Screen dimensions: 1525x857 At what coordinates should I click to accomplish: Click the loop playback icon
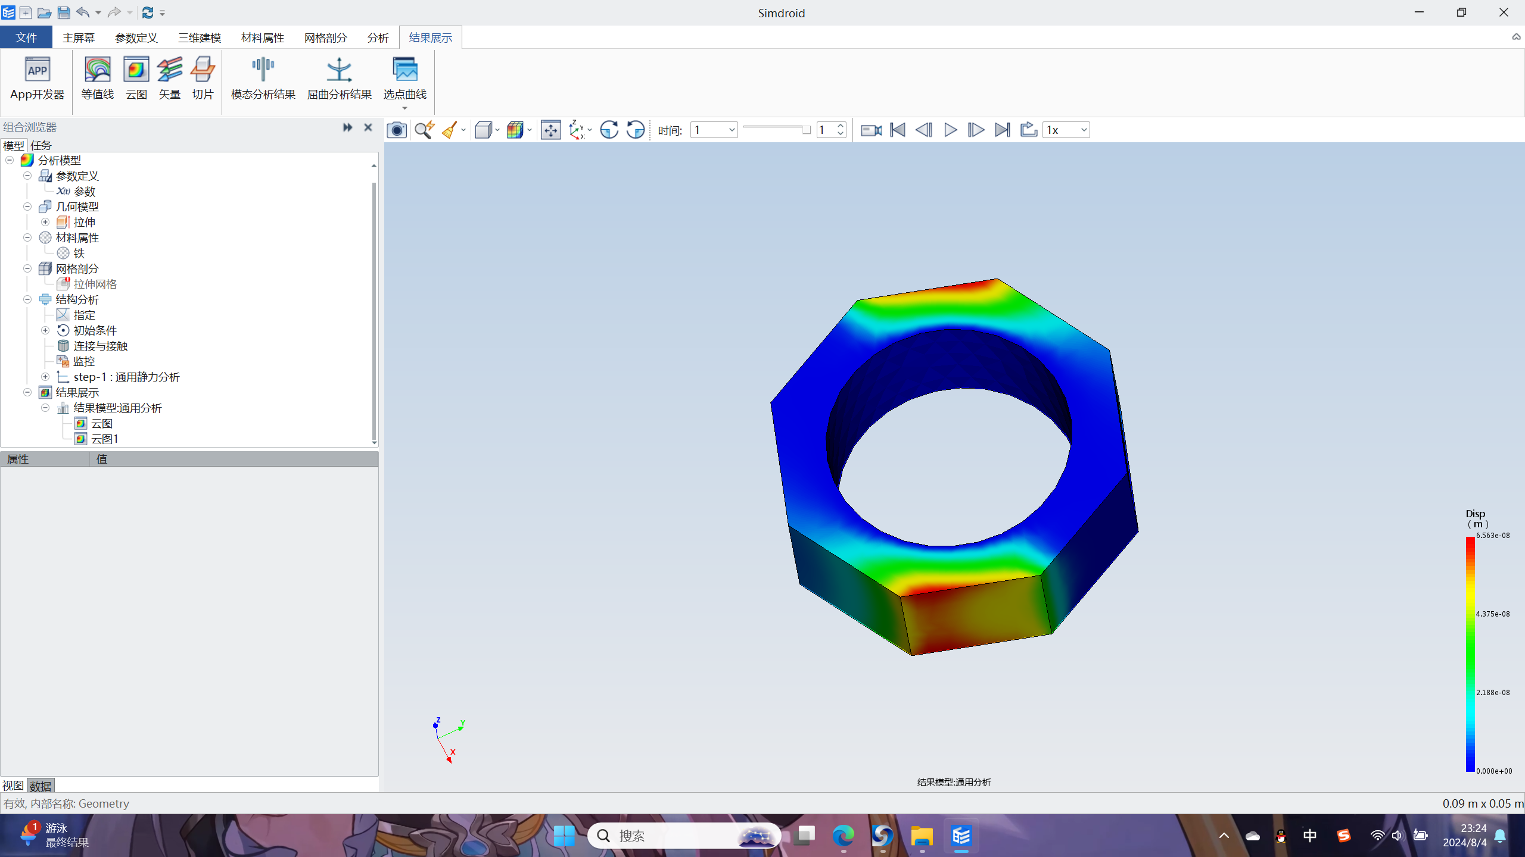click(x=1029, y=130)
